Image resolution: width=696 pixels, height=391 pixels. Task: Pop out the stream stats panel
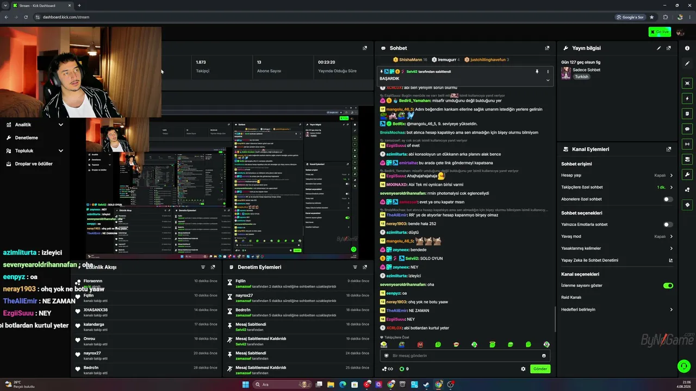[365, 48]
